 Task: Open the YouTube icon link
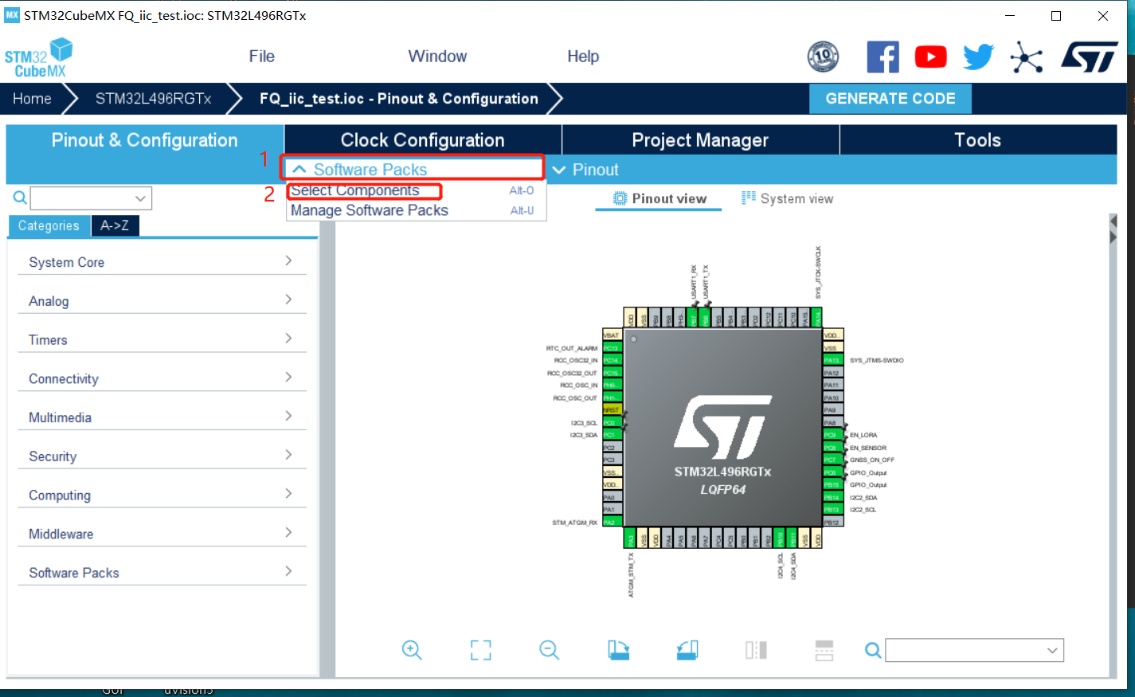click(x=930, y=57)
